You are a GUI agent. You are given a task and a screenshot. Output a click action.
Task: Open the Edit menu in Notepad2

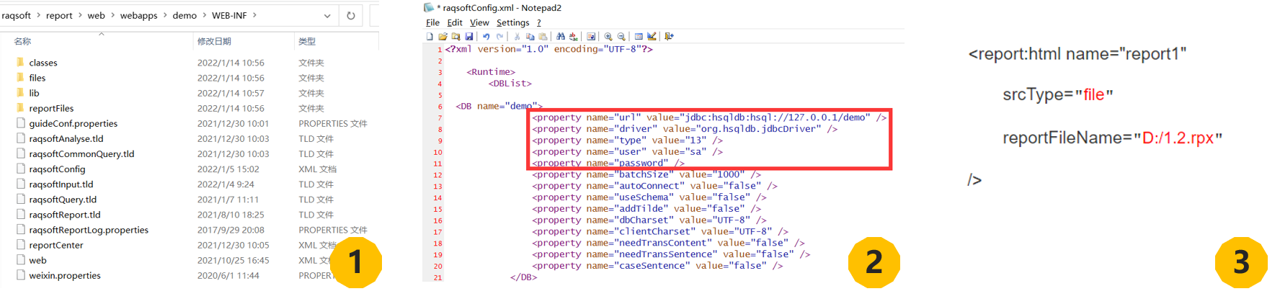[x=455, y=22]
